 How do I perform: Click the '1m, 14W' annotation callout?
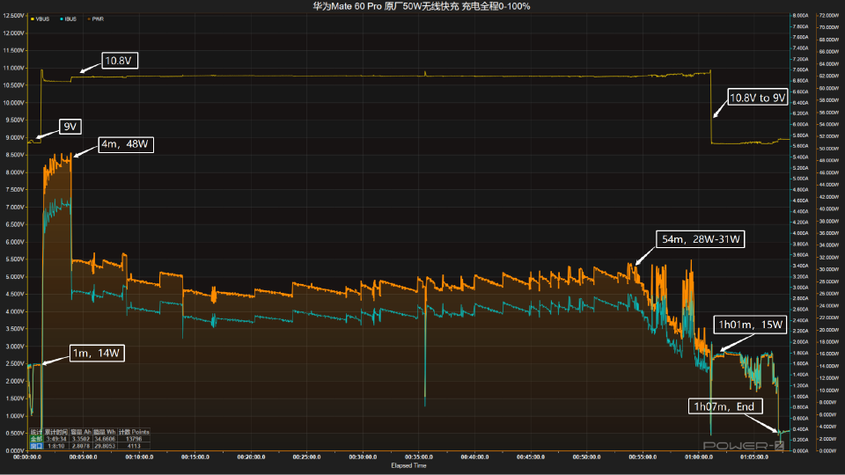(97, 354)
